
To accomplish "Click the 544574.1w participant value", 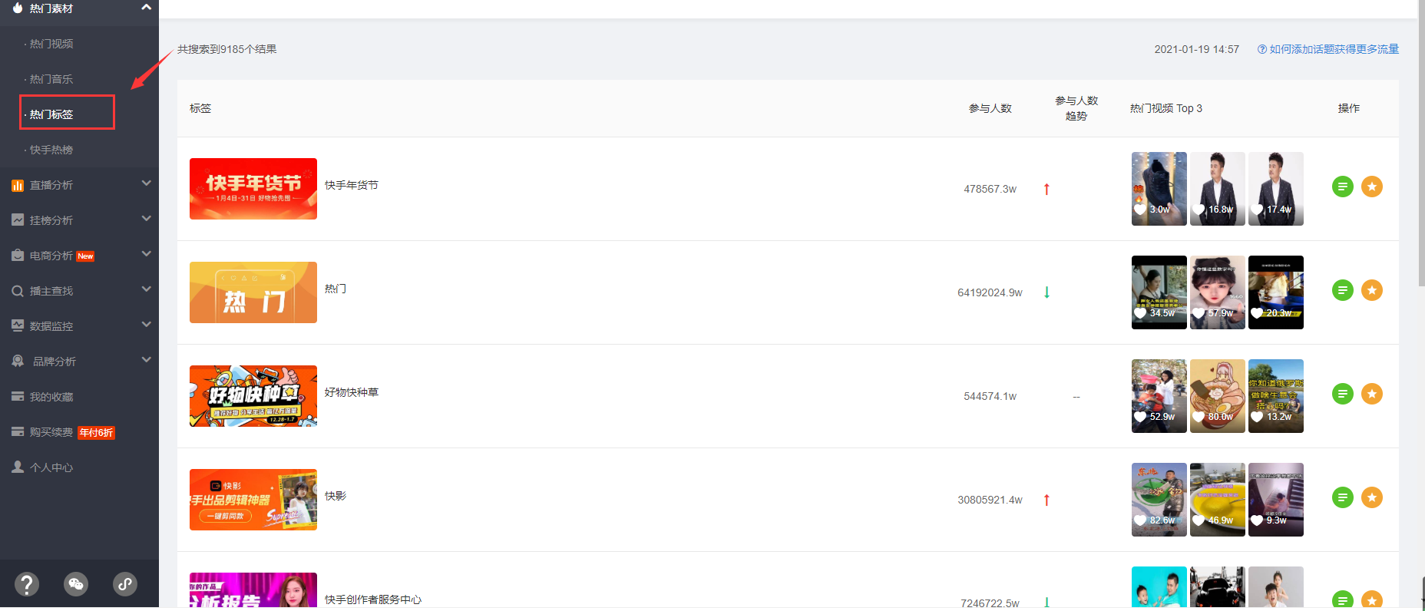I will pos(990,396).
